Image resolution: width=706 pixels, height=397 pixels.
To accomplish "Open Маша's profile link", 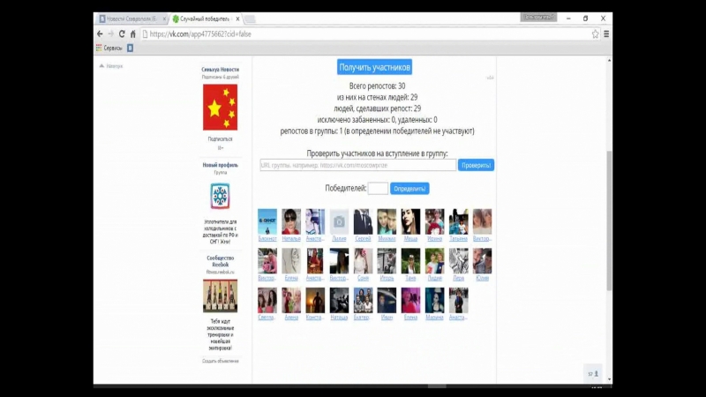I will pos(410,238).
